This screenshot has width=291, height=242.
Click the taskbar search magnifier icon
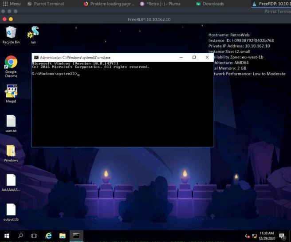(x=21, y=235)
